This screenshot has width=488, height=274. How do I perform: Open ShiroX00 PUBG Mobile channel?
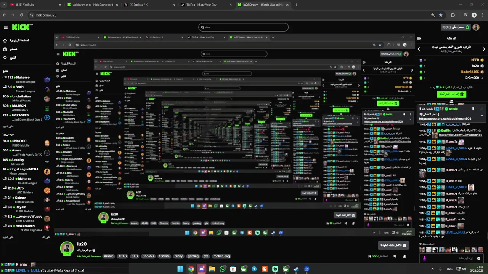tap(26, 143)
